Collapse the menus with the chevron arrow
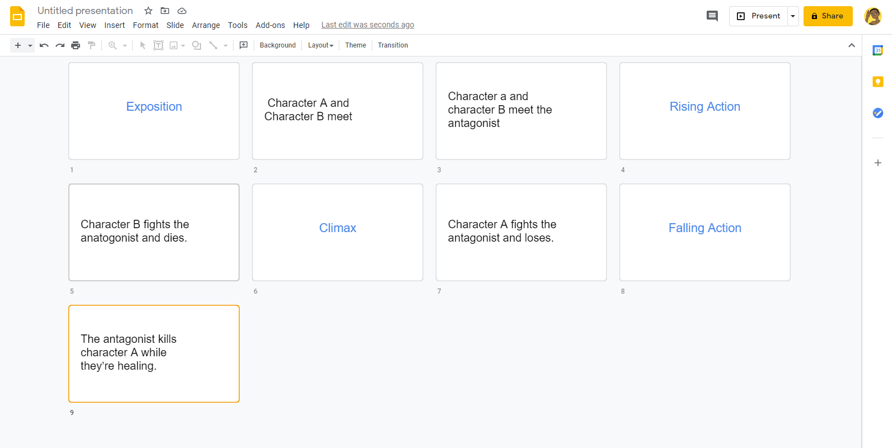Screen dimensions: 892x448 coord(851,45)
